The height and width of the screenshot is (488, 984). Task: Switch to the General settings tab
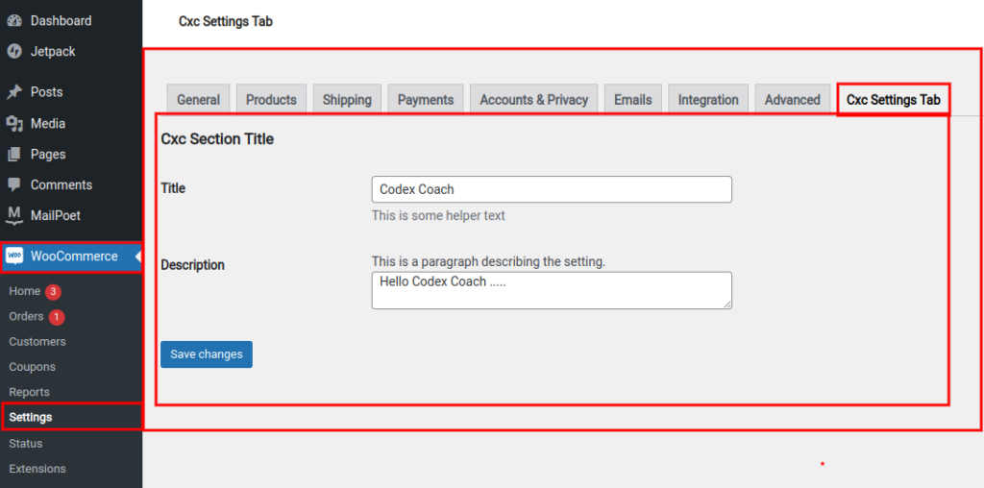coord(199,100)
